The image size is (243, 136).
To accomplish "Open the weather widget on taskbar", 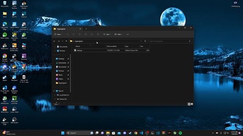I will (9, 133).
